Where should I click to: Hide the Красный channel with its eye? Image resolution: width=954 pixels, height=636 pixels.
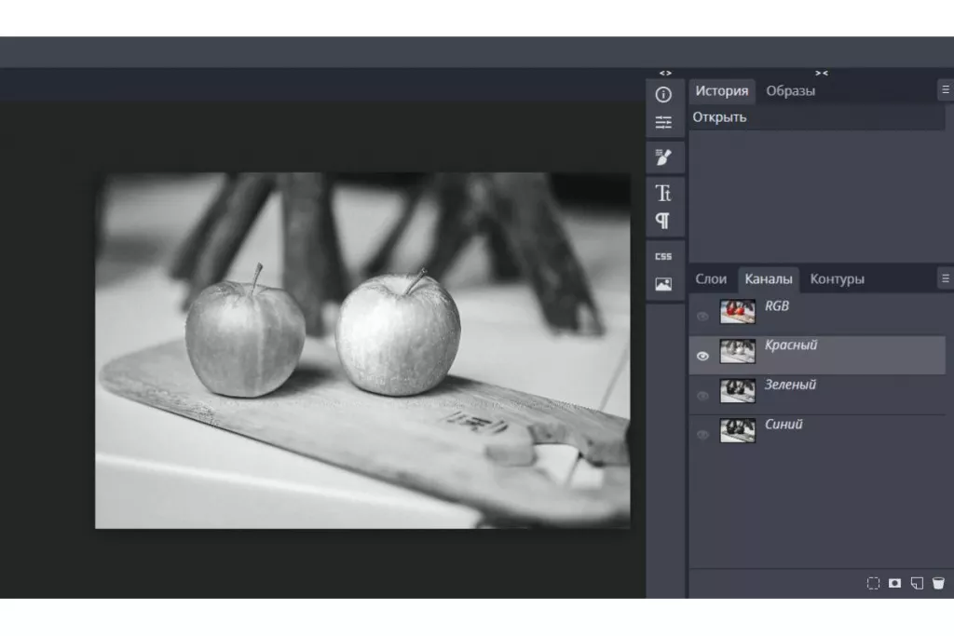702,356
